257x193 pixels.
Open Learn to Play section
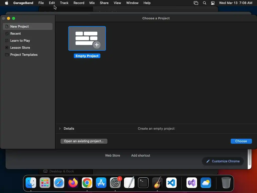28,40
